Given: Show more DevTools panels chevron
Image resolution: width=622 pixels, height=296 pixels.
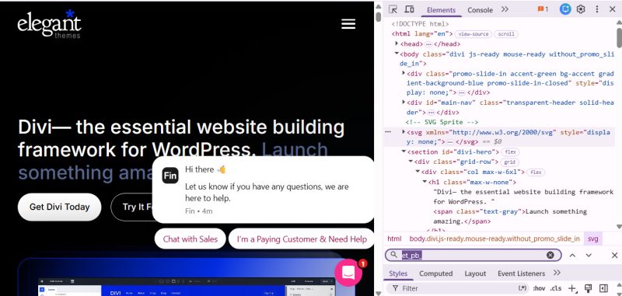Looking at the screenshot, I should pos(505,9).
